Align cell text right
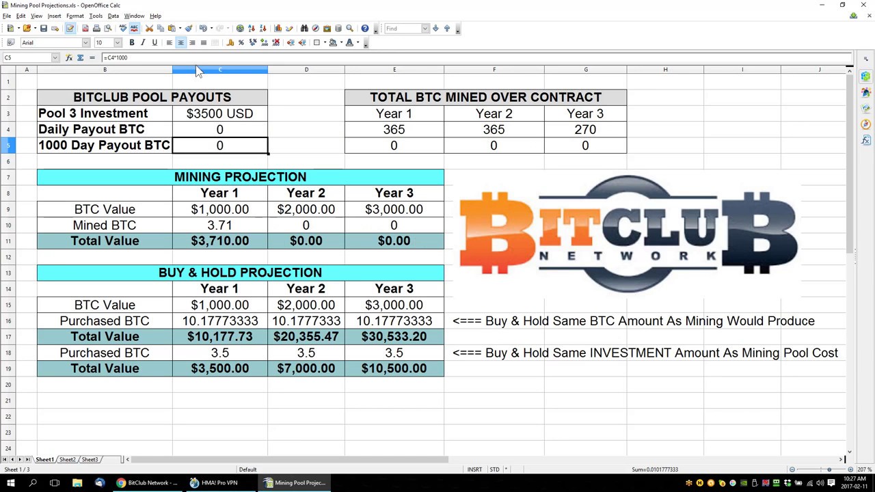 pos(192,42)
